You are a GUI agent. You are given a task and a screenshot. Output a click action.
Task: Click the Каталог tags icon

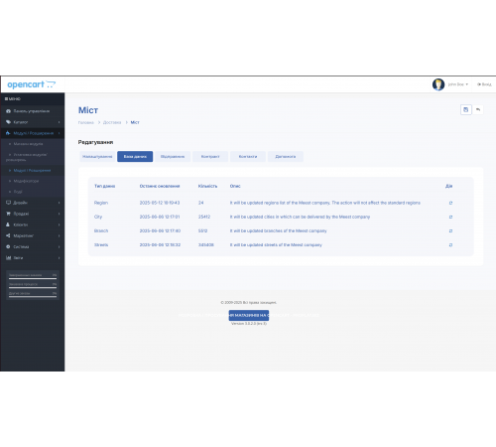point(8,122)
